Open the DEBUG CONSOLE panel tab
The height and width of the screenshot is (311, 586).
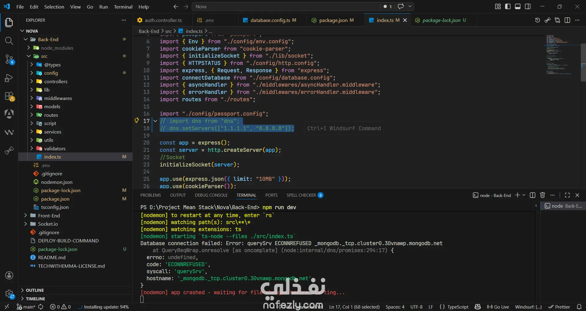[211, 195]
